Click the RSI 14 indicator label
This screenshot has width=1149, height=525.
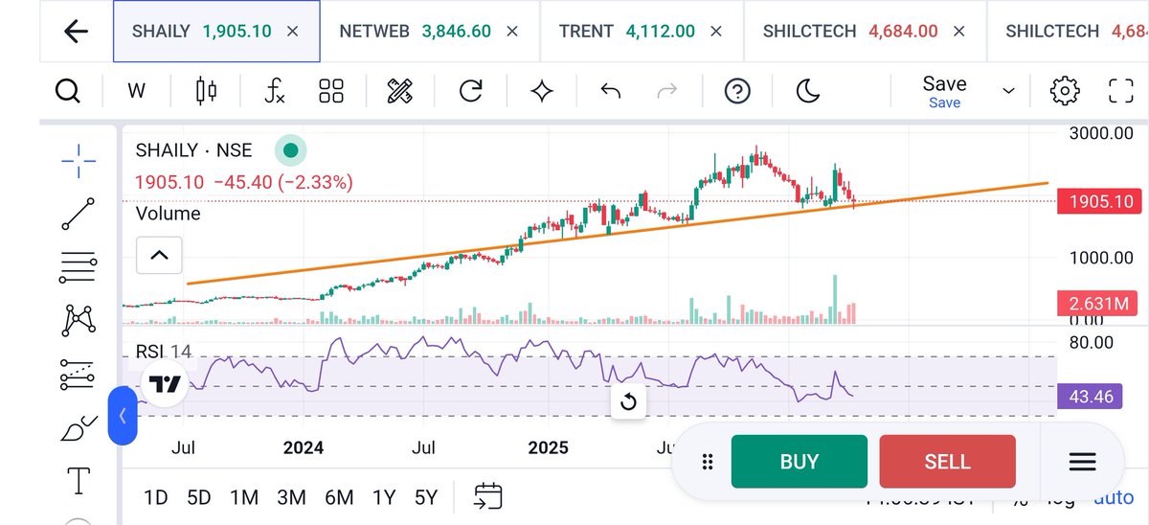pos(163,352)
